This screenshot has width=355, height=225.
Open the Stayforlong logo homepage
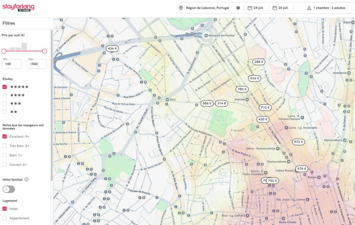(18, 7)
